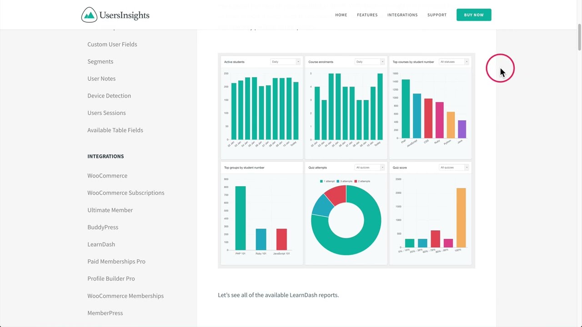Click the 2 attempts legend swatch
The image size is (582, 327).
(x=356, y=181)
